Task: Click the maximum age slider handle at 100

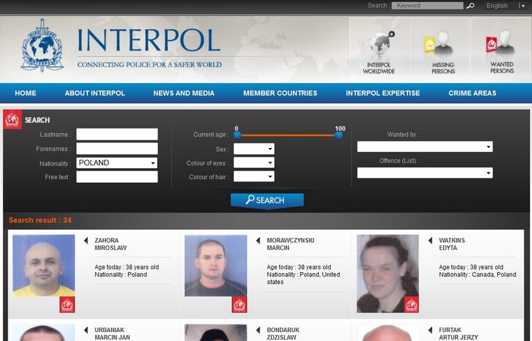Action: coord(339,135)
